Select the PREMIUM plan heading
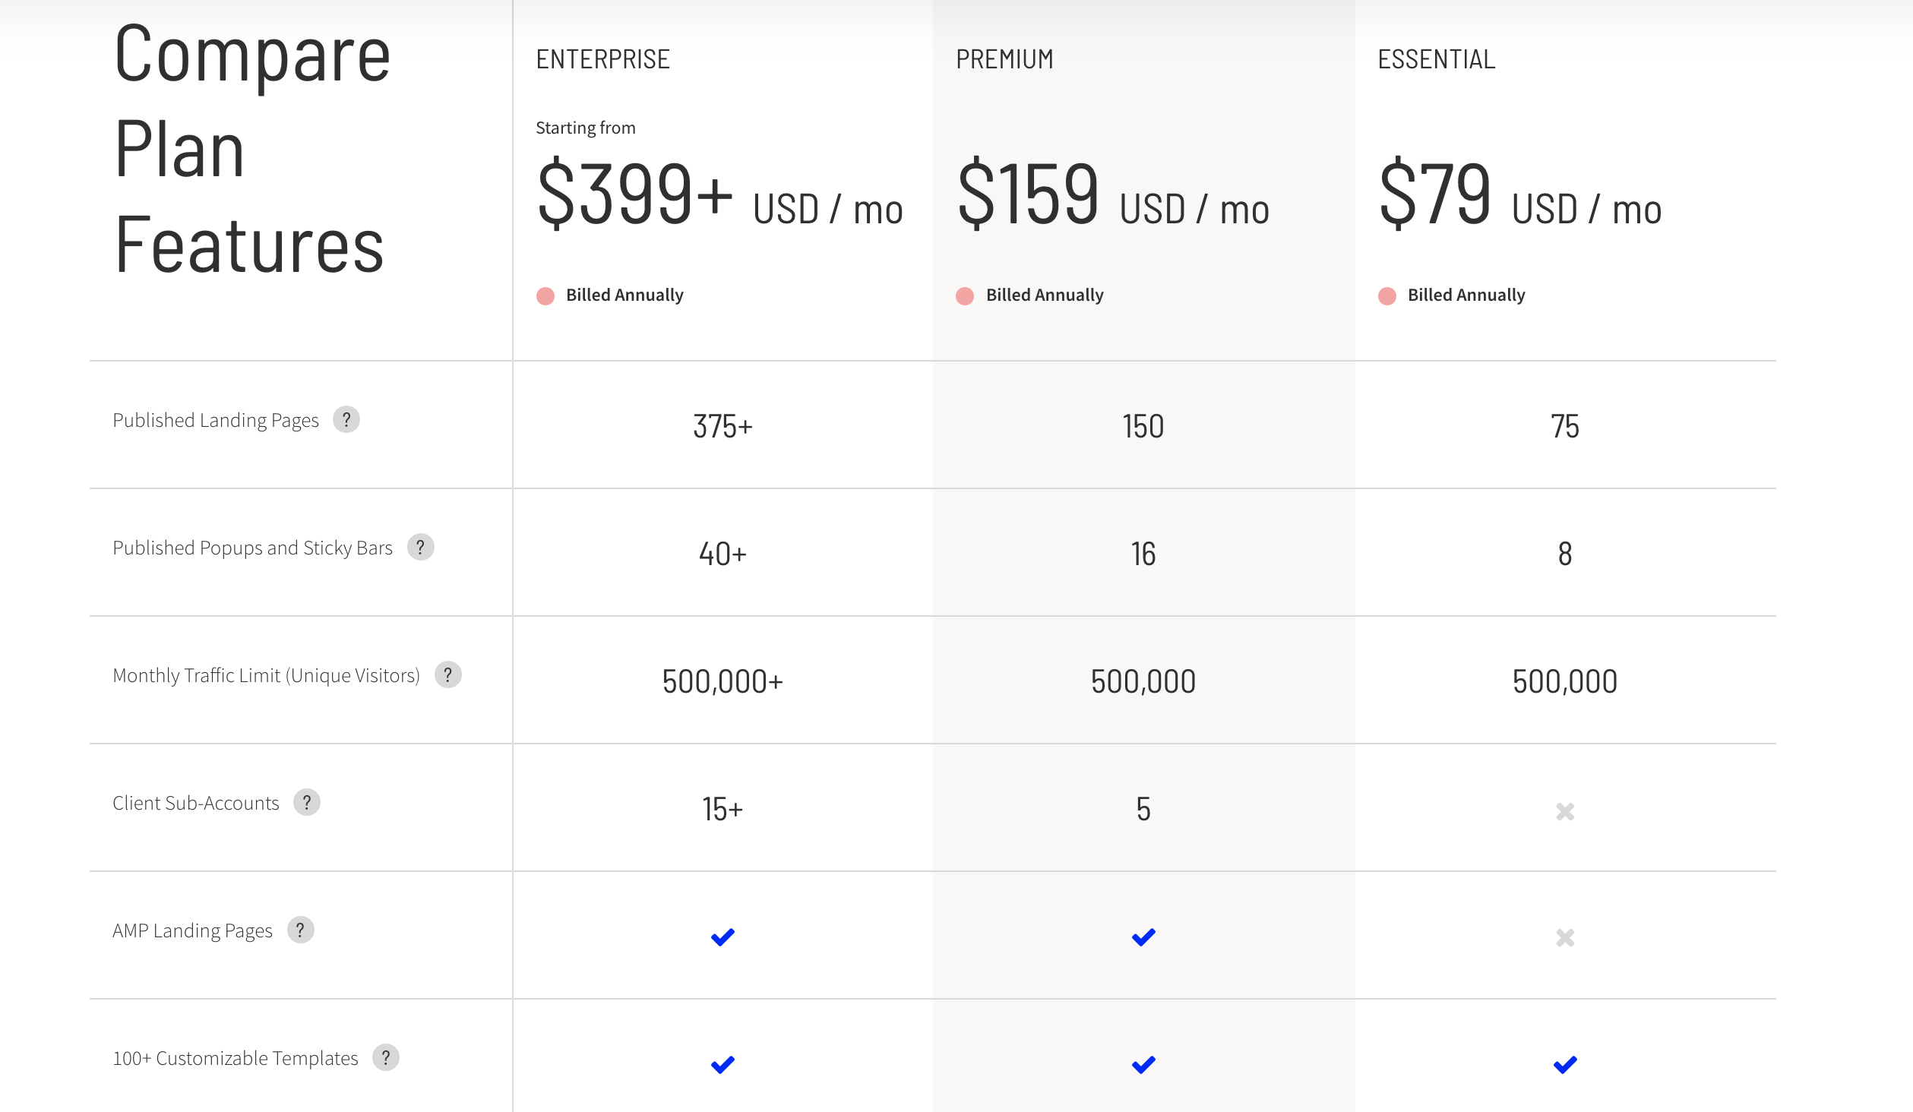The image size is (1913, 1112). click(1004, 59)
